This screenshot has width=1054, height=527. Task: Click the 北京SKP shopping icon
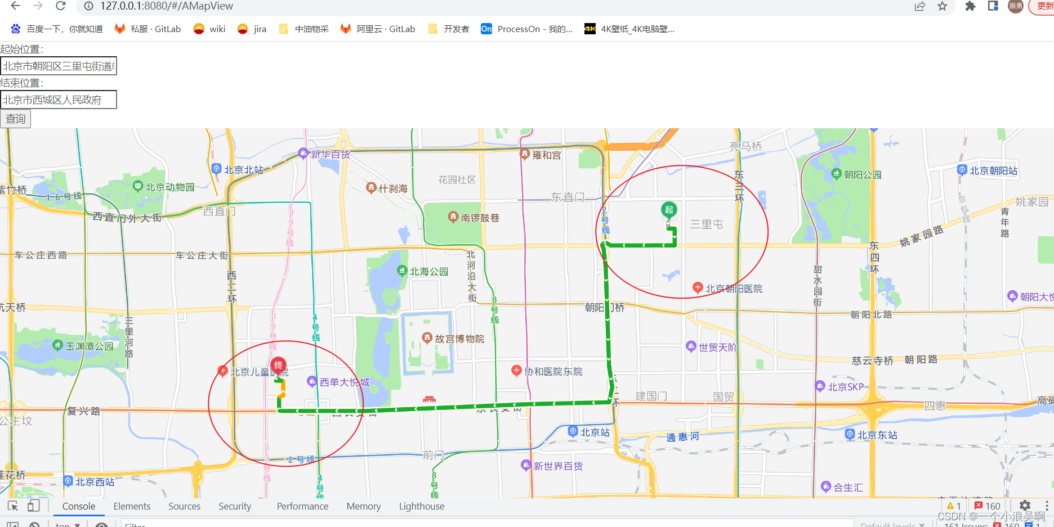click(x=820, y=386)
